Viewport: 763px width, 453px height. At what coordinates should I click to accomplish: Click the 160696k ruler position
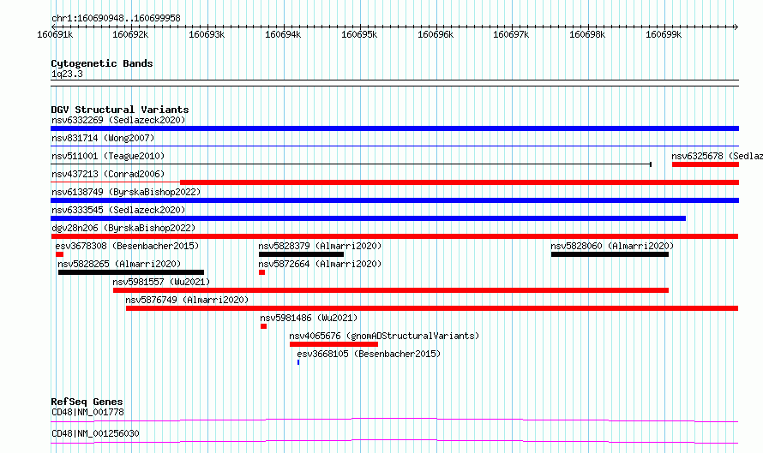tap(436, 34)
